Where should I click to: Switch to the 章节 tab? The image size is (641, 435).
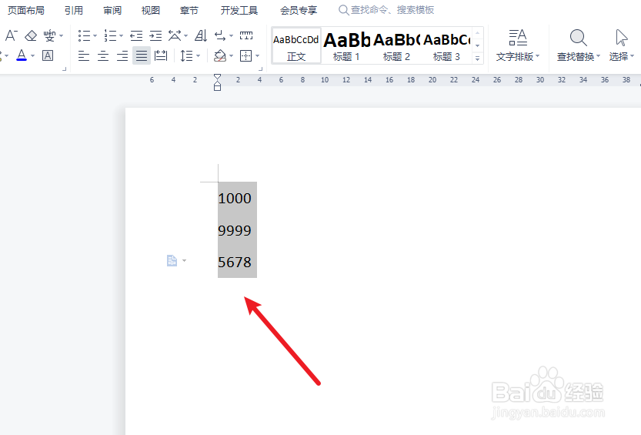coord(189,10)
